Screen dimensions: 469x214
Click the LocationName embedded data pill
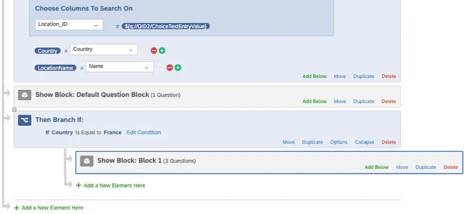click(55, 68)
